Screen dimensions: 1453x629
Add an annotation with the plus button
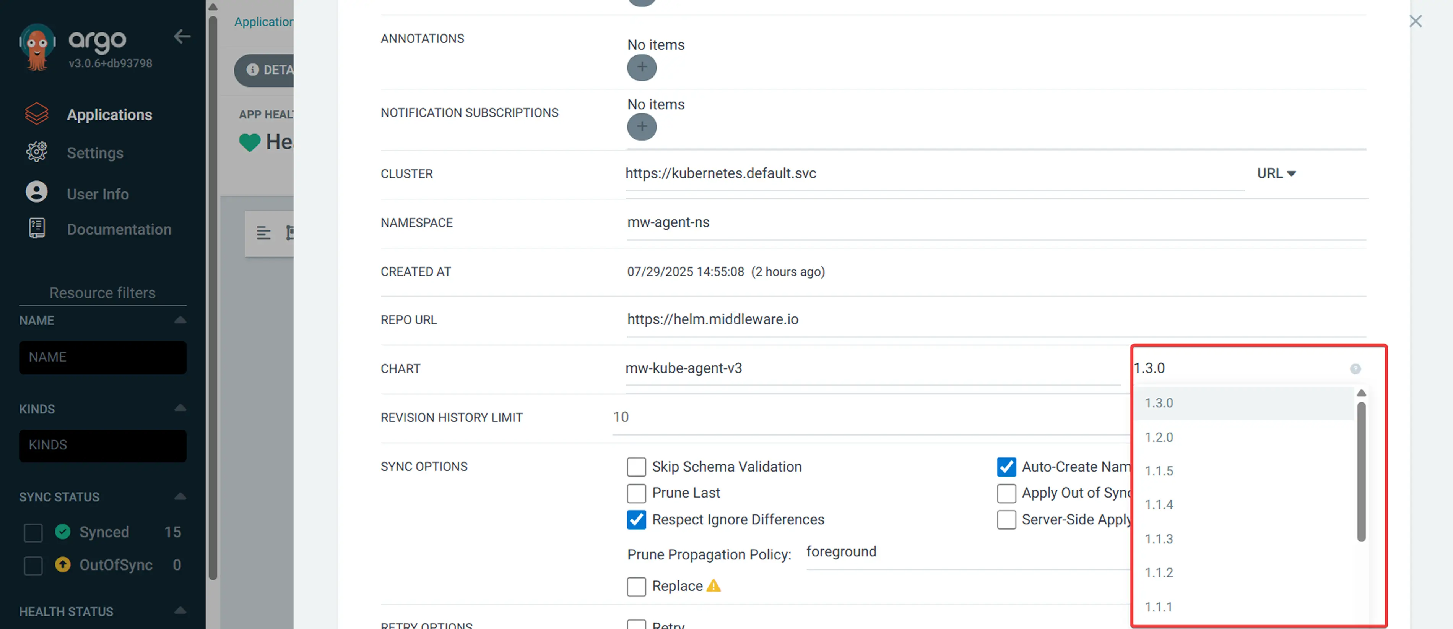(641, 68)
